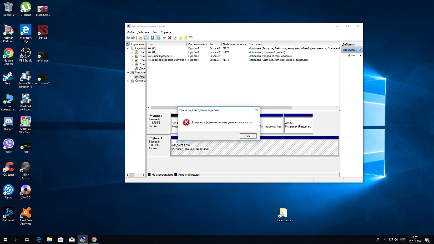Click the blue Back arrow in toolbar

click(128, 38)
